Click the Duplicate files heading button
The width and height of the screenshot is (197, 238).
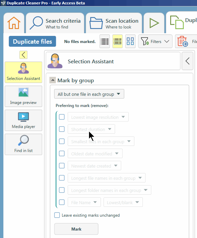coord(32,41)
